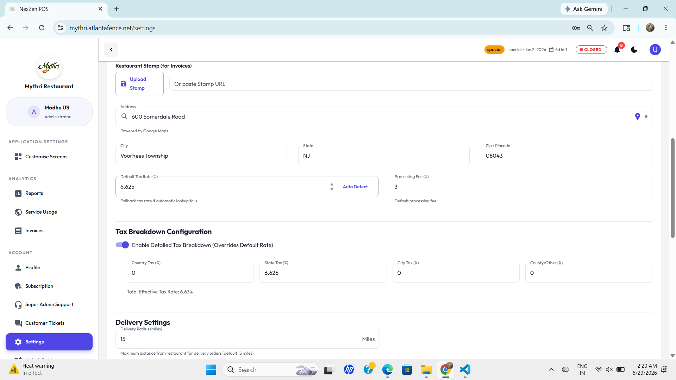Open Visual Studio Code from taskbar

[465, 369]
